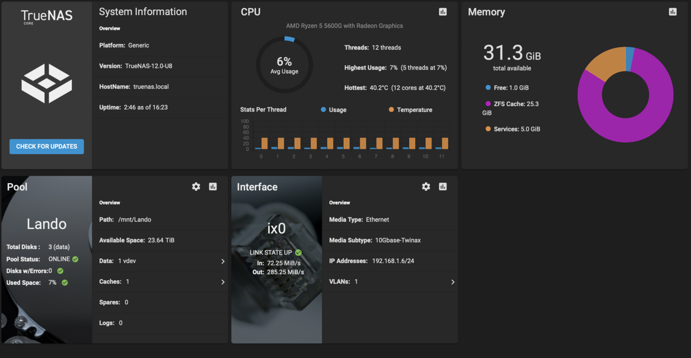Viewport: 691px width, 358px height.
Task: Click the Stats Per Thread label
Action: pos(263,110)
